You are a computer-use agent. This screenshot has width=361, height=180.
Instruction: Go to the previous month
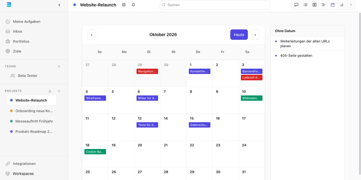point(92,35)
